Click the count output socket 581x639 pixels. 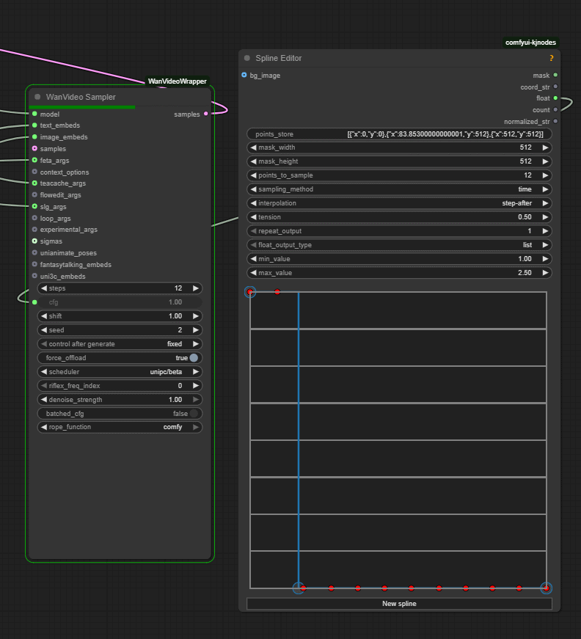click(555, 109)
